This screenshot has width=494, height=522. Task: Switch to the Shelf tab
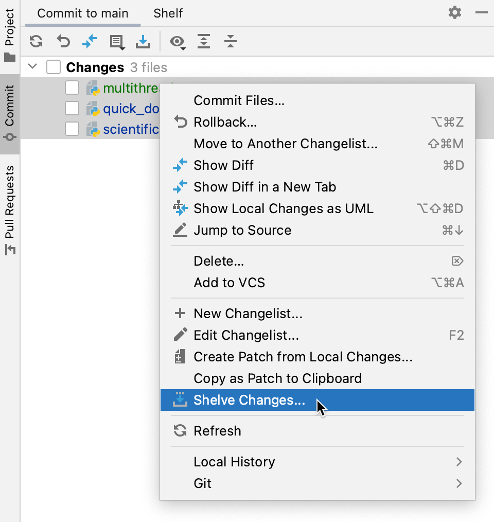[x=168, y=13]
